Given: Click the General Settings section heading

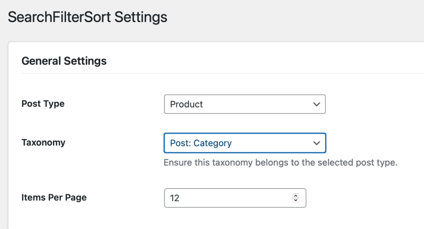Looking at the screenshot, I should point(64,61).
